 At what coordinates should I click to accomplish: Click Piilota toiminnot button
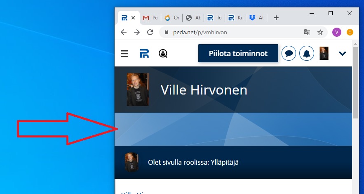point(238,53)
